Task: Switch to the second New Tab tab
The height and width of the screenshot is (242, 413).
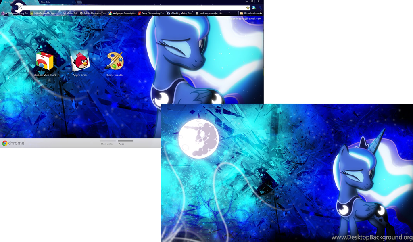Action: tap(56, 2)
